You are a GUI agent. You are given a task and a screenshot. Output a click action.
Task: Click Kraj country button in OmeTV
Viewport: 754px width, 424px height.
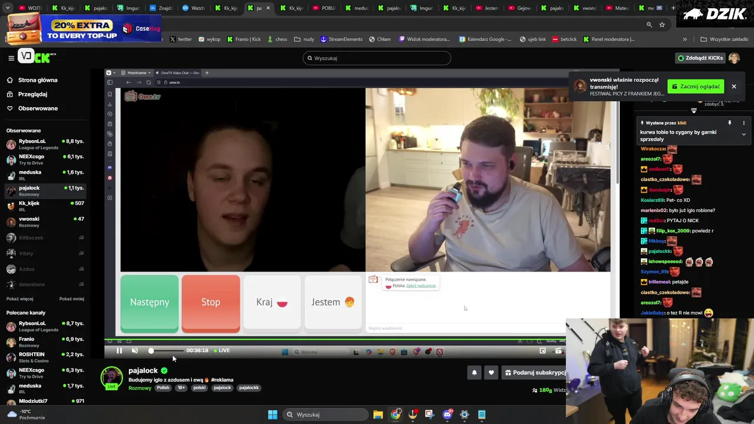(272, 302)
